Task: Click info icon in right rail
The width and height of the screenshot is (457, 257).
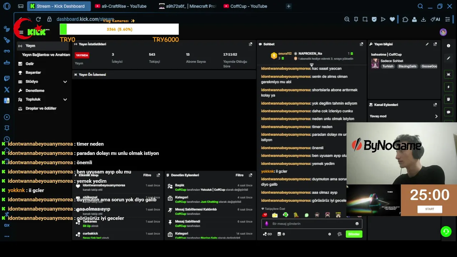Action: click(x=448, y=46)
